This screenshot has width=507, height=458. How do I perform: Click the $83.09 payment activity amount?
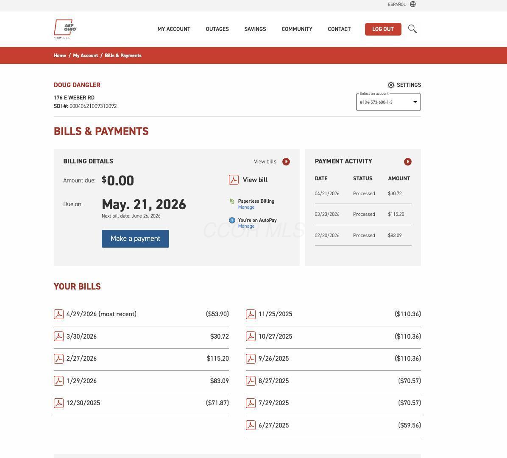395,236
